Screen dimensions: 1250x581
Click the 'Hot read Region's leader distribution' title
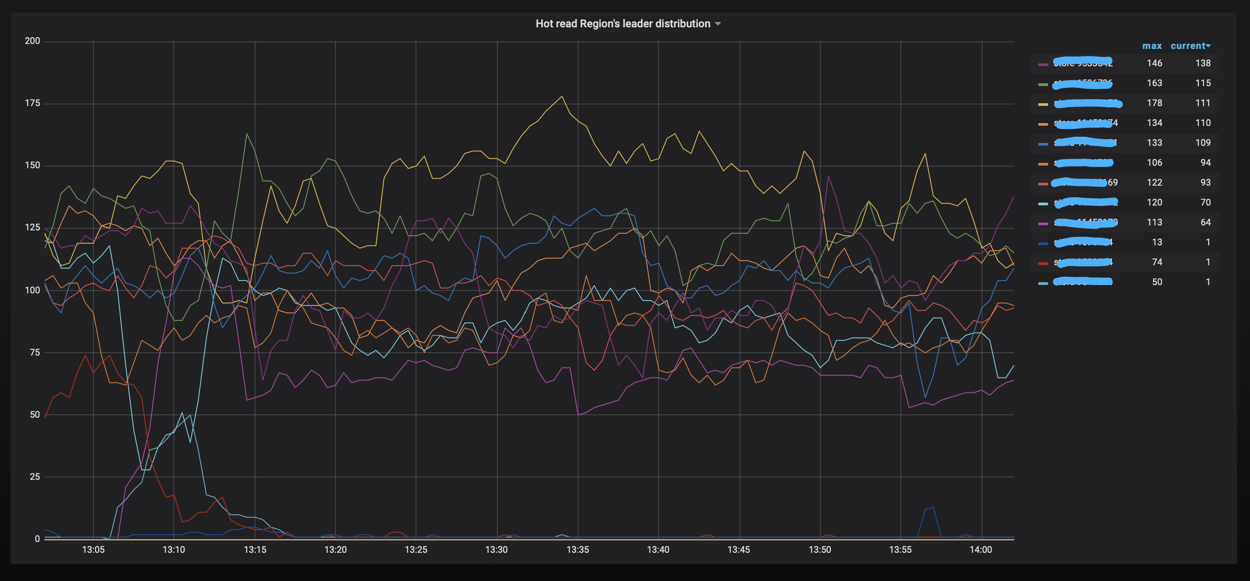pyautogui.click(x=623, y=24)
